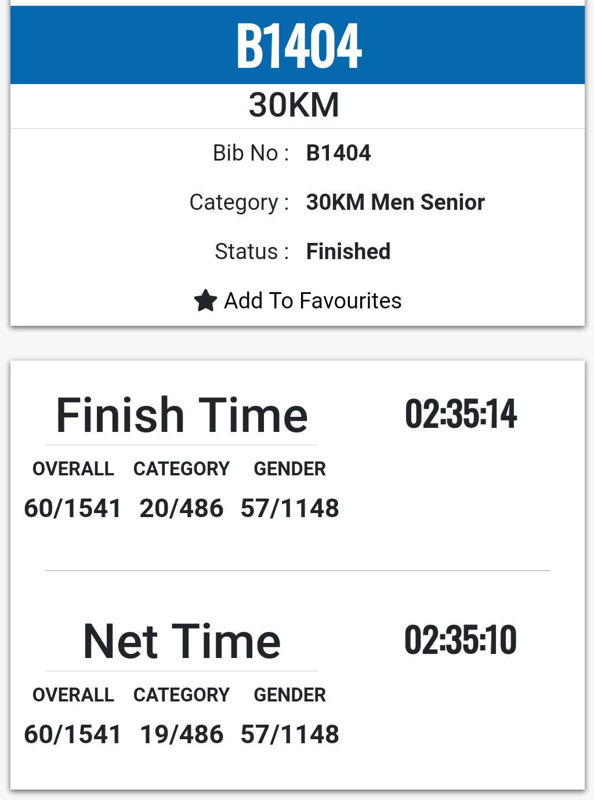
Task: Select the 30KM distance heading
Action: click(x=294, y=105)
